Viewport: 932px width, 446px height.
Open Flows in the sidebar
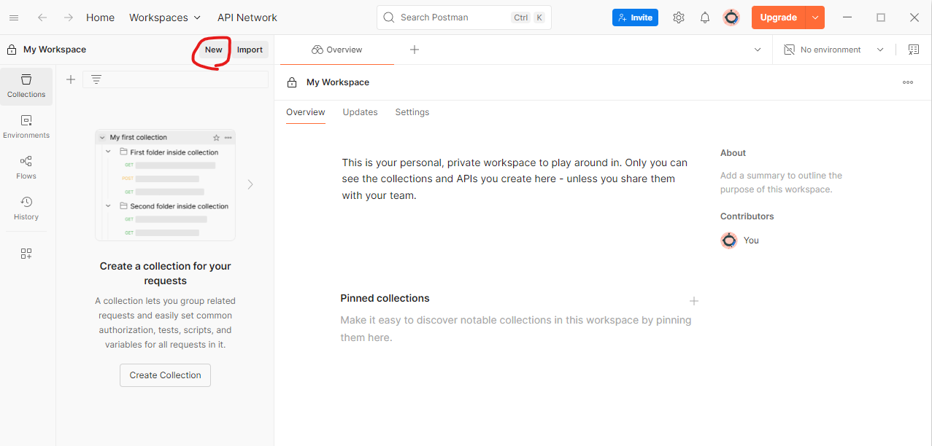(x=26, y=168)
